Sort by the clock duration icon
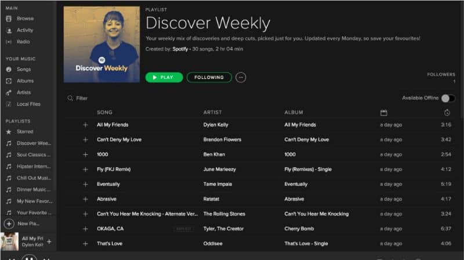The width and height of the screenshot is (464, 260). 447,113
